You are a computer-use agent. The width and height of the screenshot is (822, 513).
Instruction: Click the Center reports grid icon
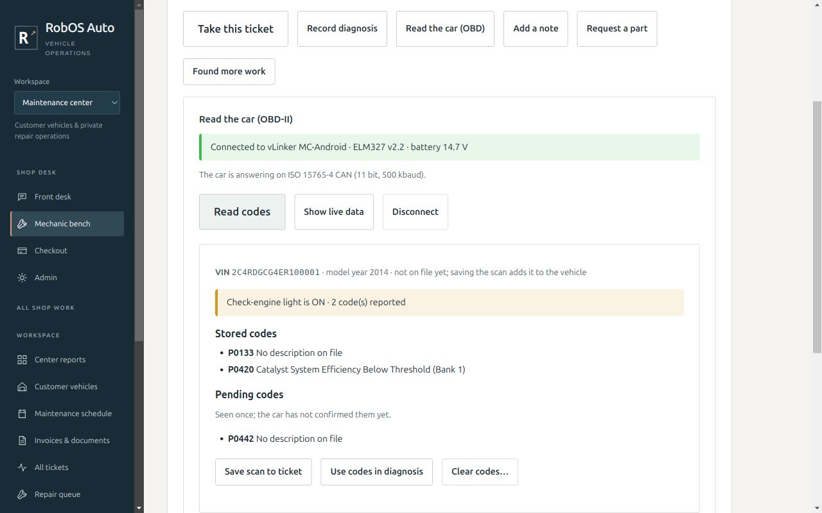(22, 360)
